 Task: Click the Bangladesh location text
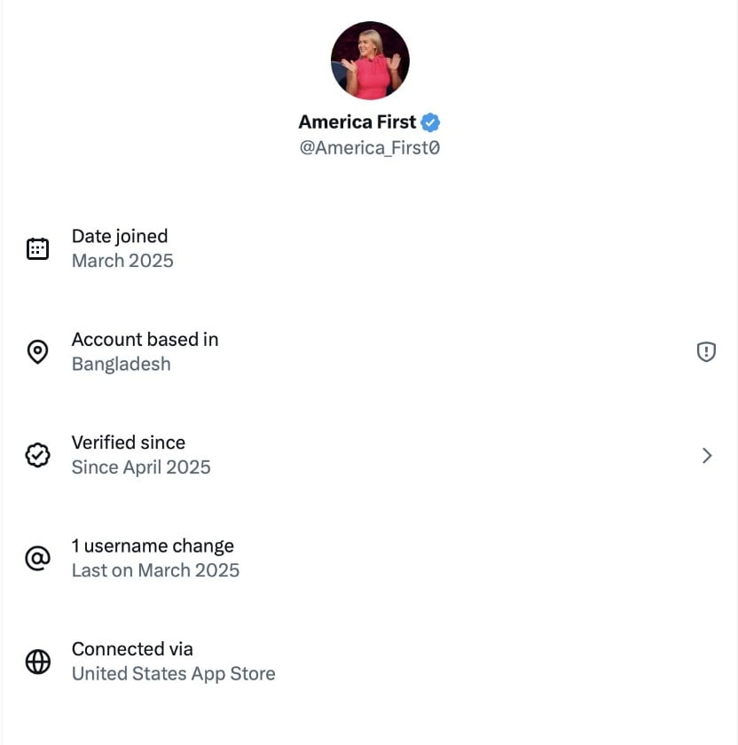click(x=121, y=365)
